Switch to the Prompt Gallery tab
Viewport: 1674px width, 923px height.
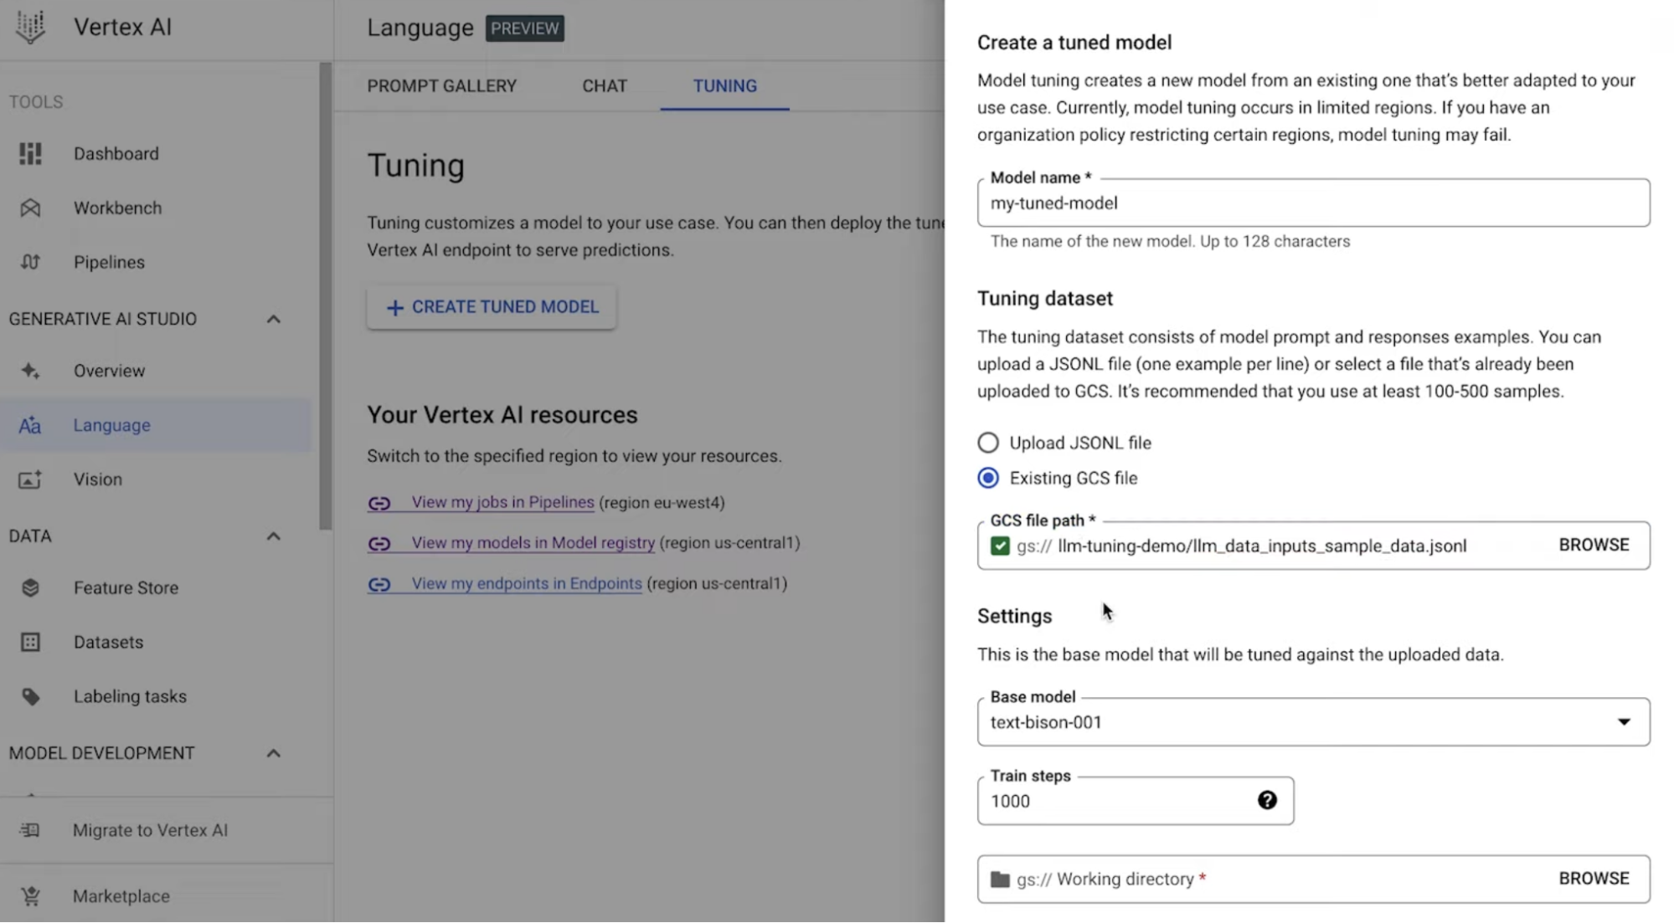tap(441, 86)
